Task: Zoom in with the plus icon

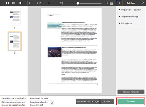Action: point(107,3)
